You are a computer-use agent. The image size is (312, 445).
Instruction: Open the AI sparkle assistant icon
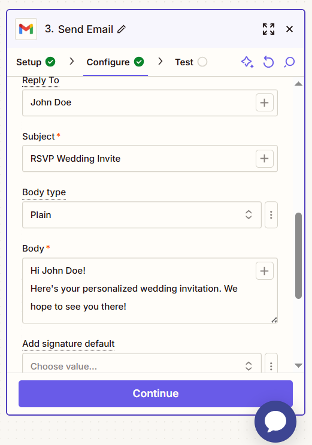point(247,62)
